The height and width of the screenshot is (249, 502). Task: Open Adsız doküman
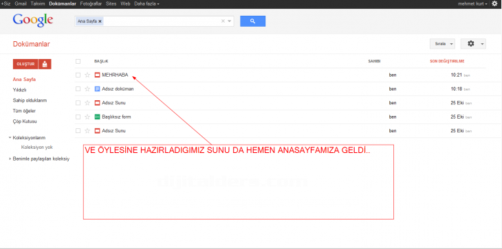click(x=118, y=89)
